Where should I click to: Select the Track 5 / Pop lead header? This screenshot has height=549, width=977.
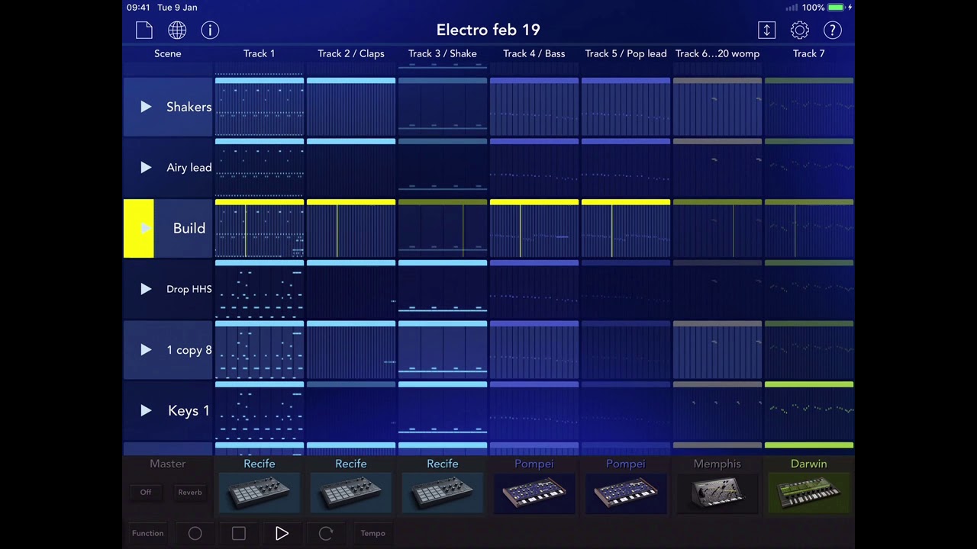(x=626, y=53)
